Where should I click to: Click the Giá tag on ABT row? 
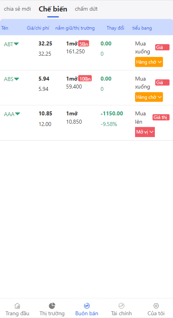pos(162,47)
